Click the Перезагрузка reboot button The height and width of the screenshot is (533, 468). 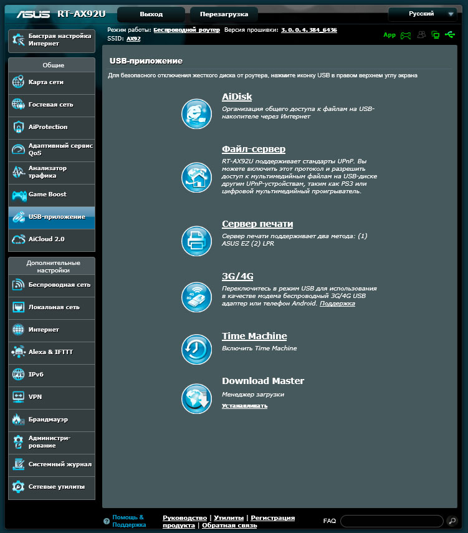224,14
